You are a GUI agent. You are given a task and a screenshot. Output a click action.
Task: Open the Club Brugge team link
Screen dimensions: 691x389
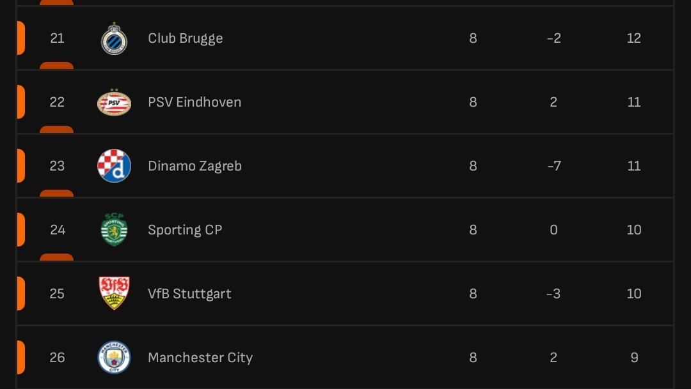(x=185, y=38)
